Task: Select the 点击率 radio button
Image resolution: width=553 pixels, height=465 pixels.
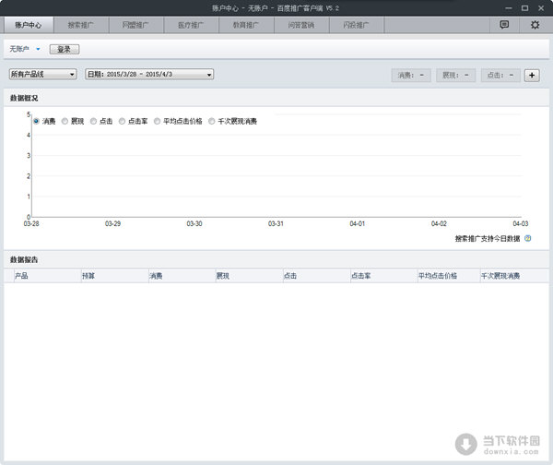Action: pyautogui.click(x=122, y=121)
